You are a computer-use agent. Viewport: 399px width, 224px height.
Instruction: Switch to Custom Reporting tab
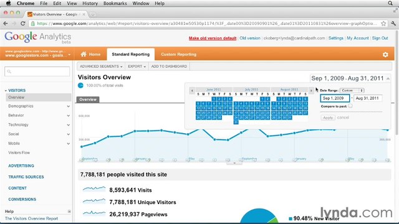coord(179,54)
